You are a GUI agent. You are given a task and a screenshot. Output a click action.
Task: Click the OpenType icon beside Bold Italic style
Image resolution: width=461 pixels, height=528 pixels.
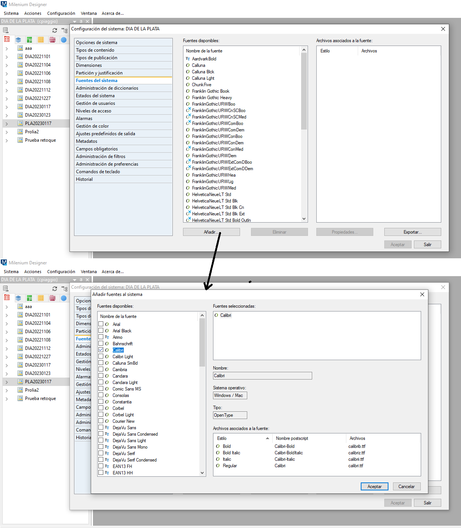[x=218, y=453]
